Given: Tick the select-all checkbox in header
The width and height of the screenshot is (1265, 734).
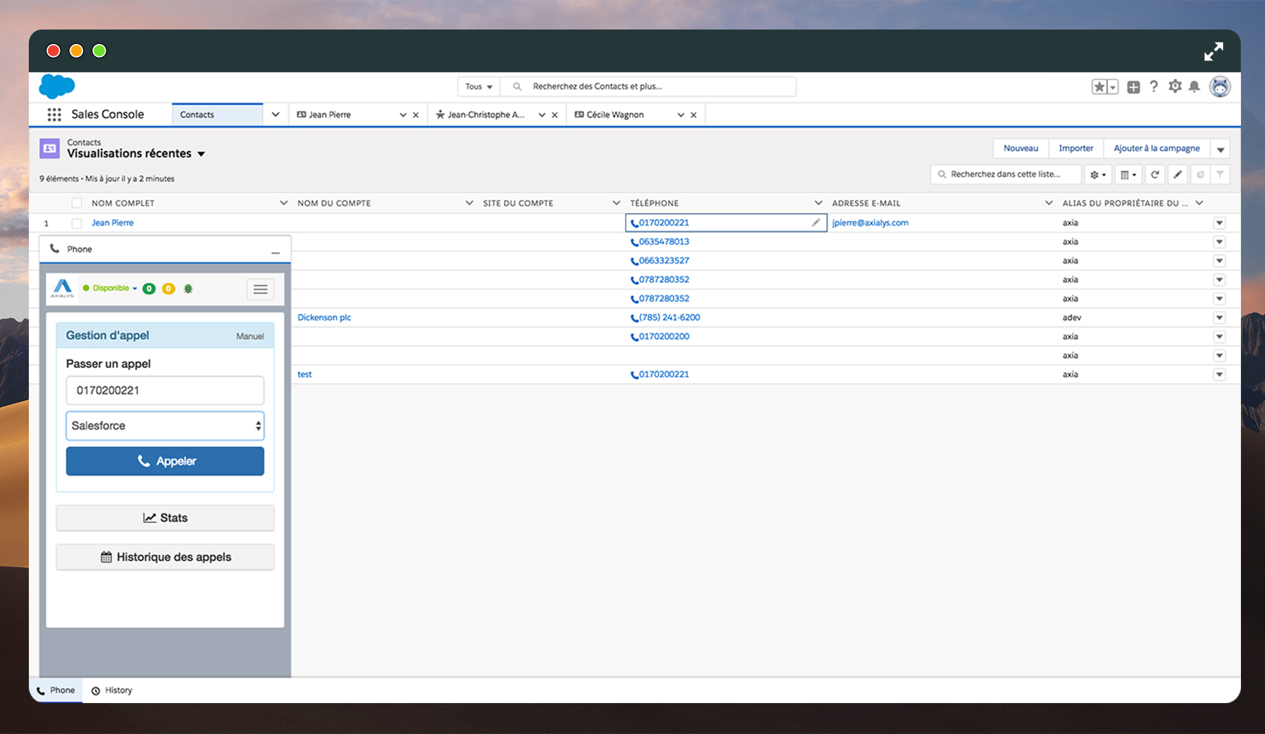Looking at the screenshot, I should click(x=77, y=203).
